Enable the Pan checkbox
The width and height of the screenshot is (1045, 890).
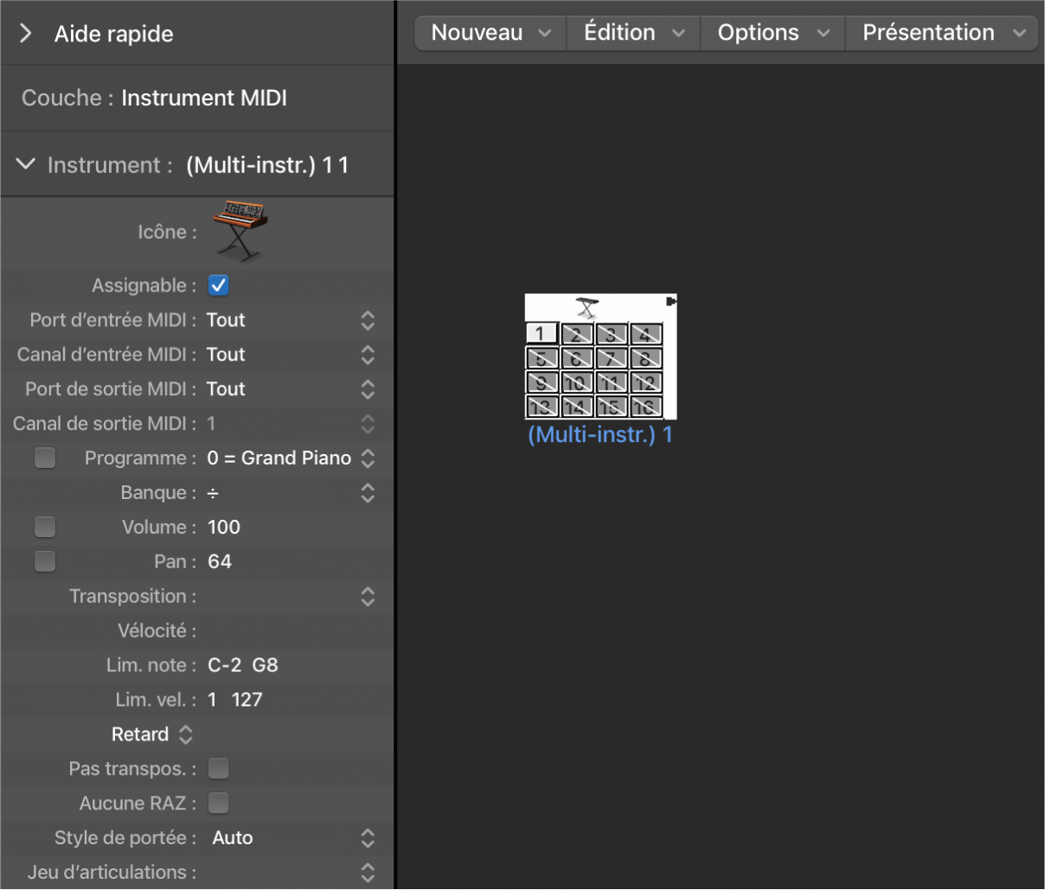coord(45,561)
